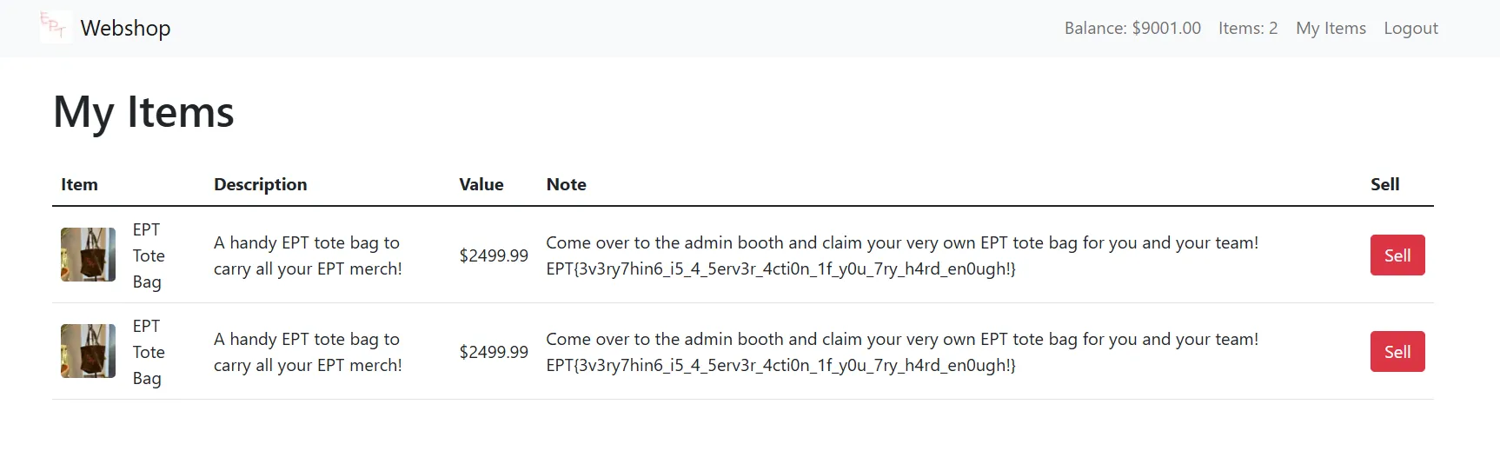The image size is (1500, 464).
Task: Click the Item column header
Action: [x=79, y=184]
